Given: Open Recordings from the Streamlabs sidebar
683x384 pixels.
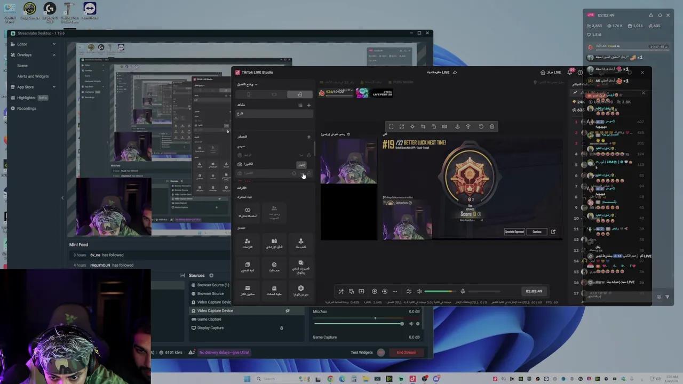Looking at the screenshot, I should (x=27, y=108).
